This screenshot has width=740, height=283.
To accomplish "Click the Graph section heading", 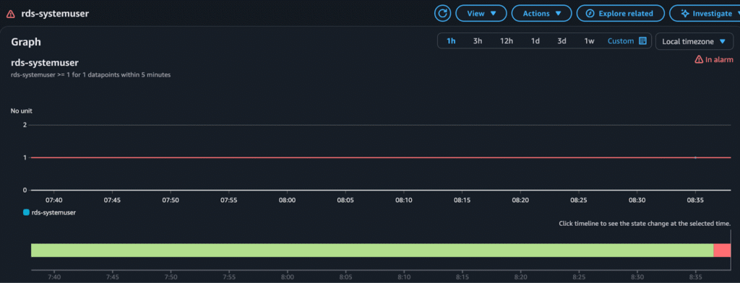I will [26, 42].
